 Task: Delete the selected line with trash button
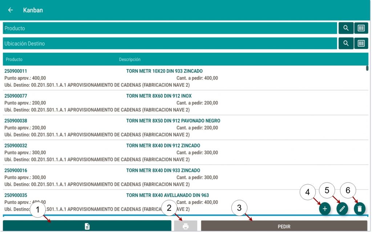coord(360,209)
